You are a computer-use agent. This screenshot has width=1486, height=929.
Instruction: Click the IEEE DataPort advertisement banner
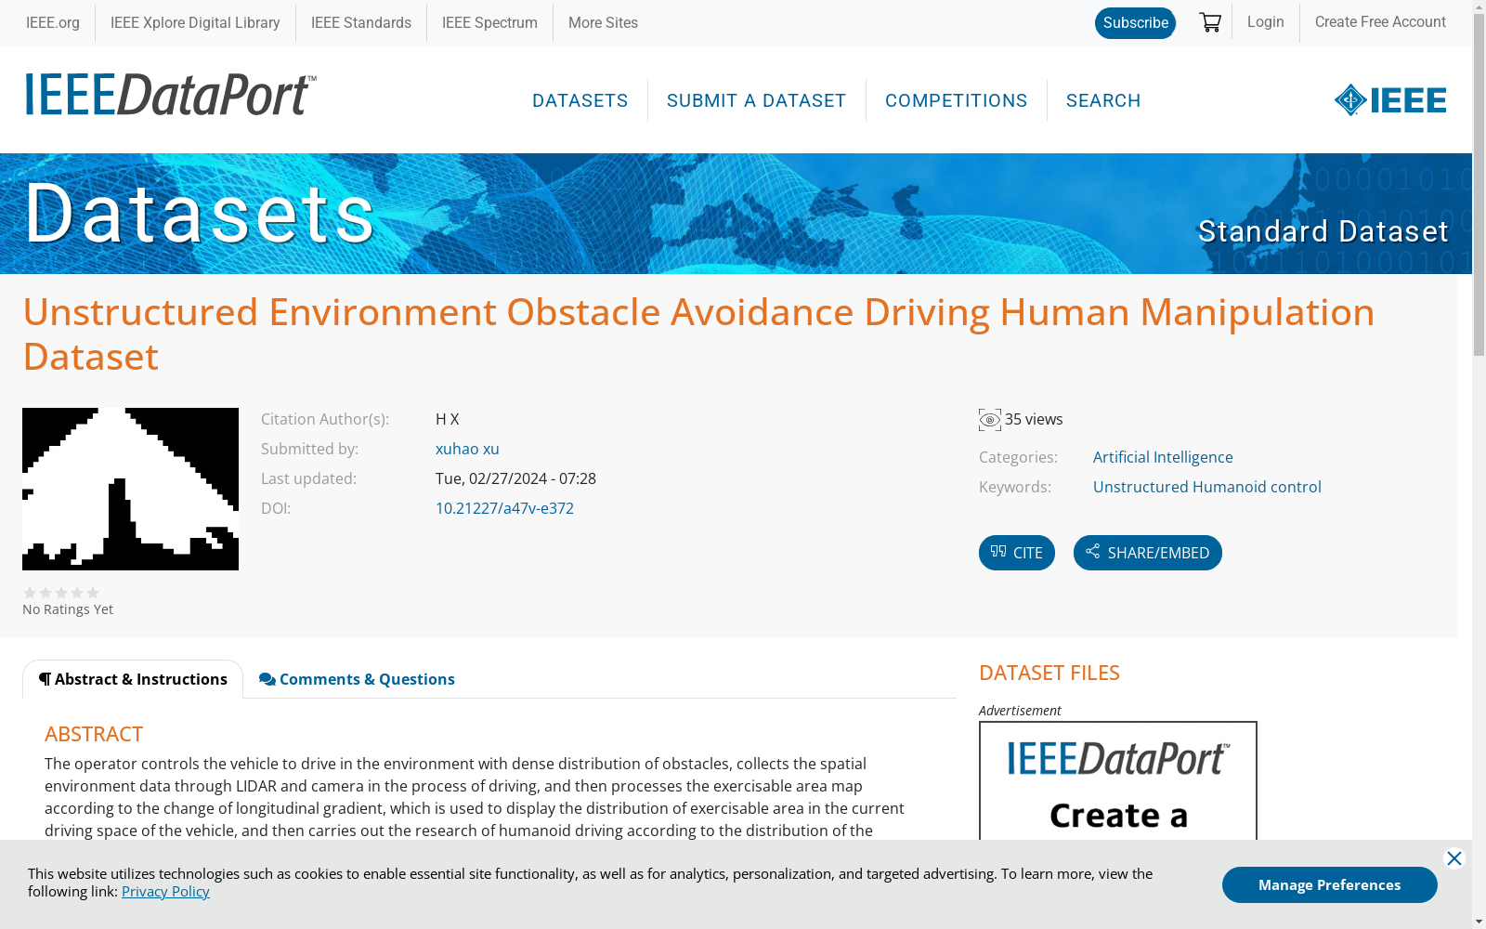1118,781
